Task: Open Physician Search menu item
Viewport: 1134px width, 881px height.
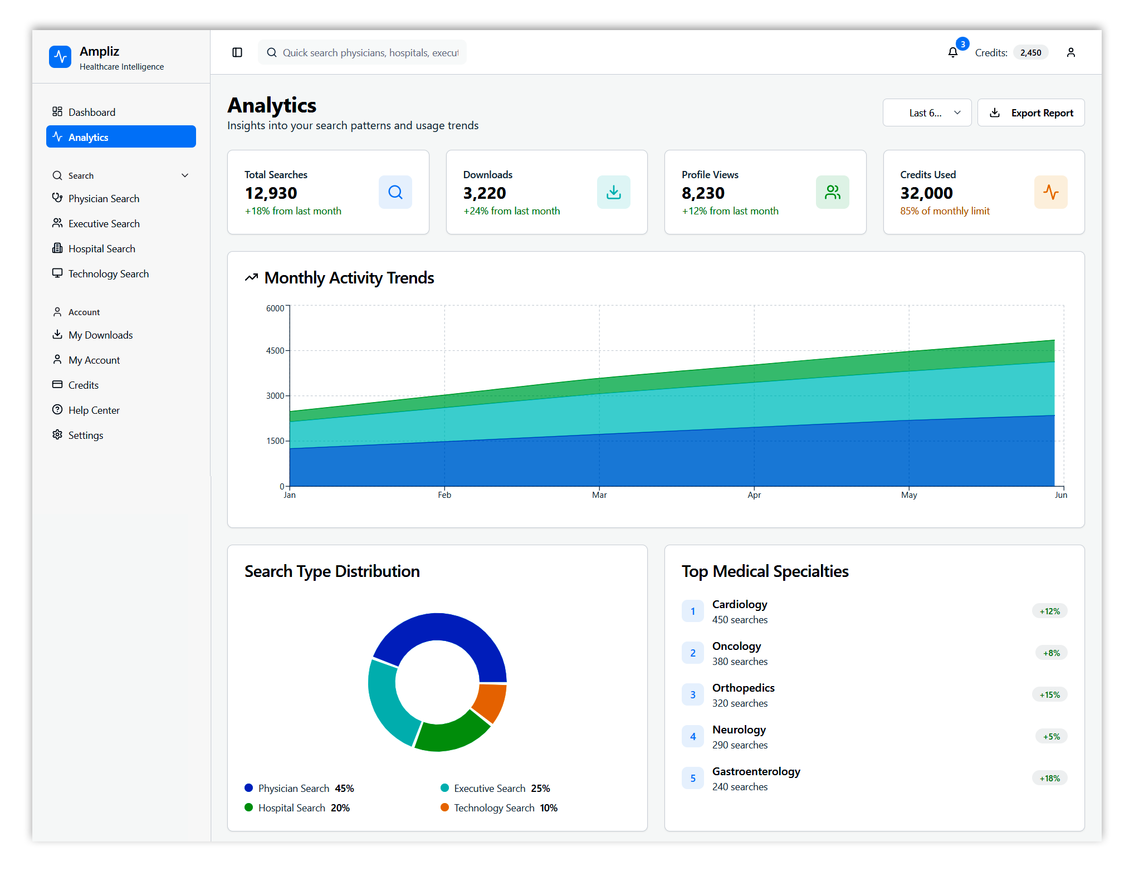Action: point(104,198)
